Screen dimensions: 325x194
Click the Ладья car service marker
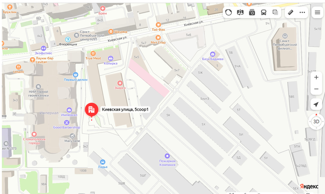pos(103,162)
